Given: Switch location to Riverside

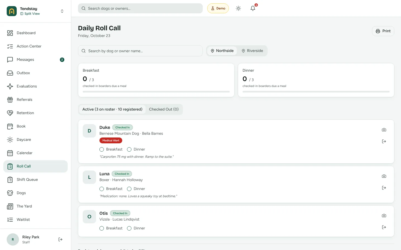Looking at the screenshot, I should (x=252, y=51).
